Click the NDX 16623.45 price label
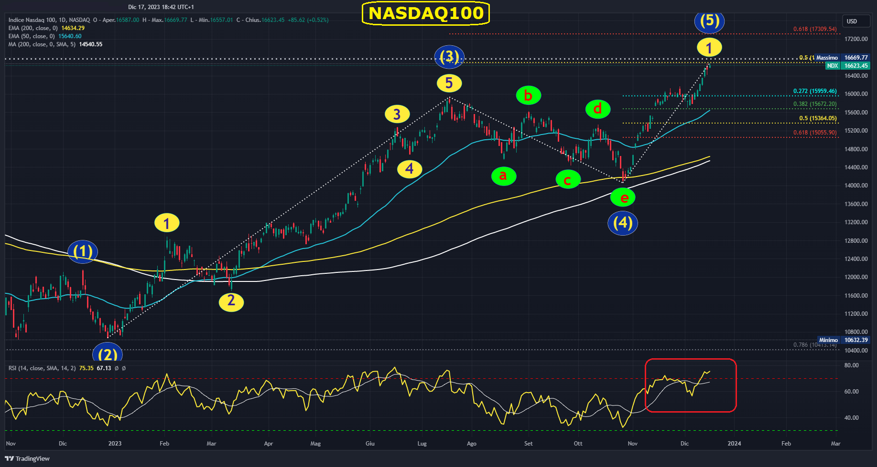877x467 pixels. 848,66
